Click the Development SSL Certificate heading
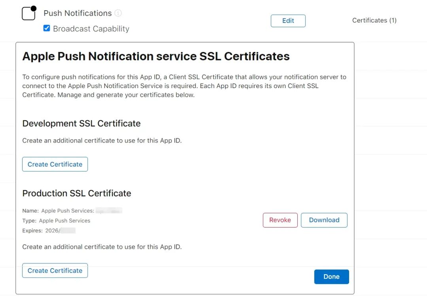This screenshot has width=427, height=299. [81, 124]
